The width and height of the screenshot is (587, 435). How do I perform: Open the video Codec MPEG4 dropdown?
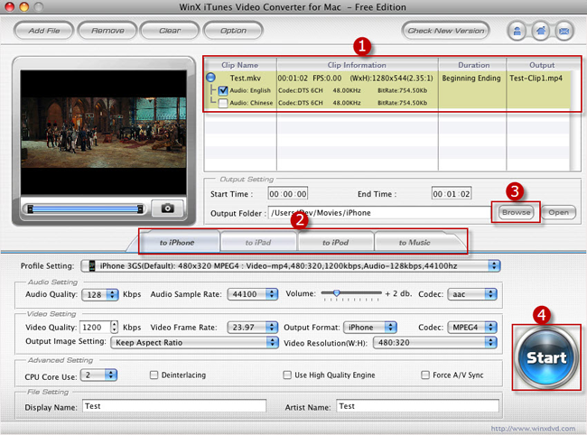(472, 328)
